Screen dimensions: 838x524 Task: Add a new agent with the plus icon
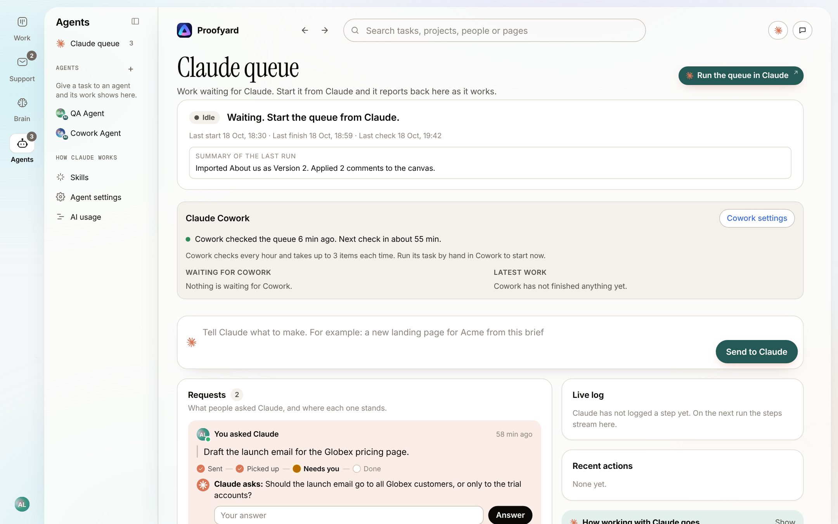(x=131, y=69)
